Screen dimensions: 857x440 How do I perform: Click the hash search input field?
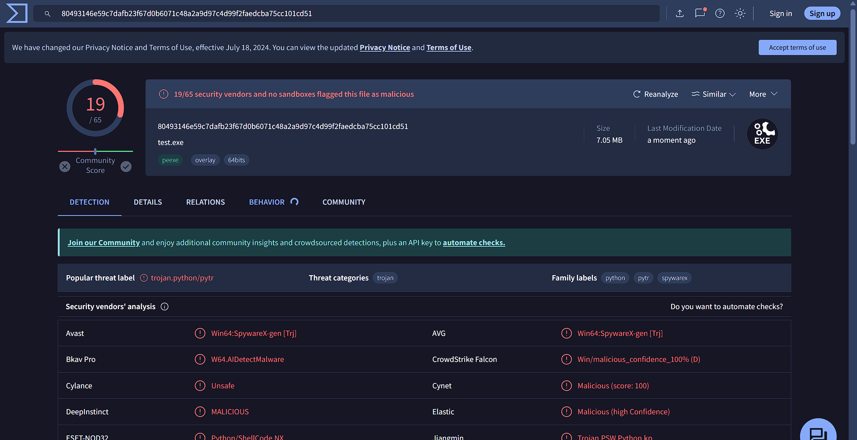(346, 13)
